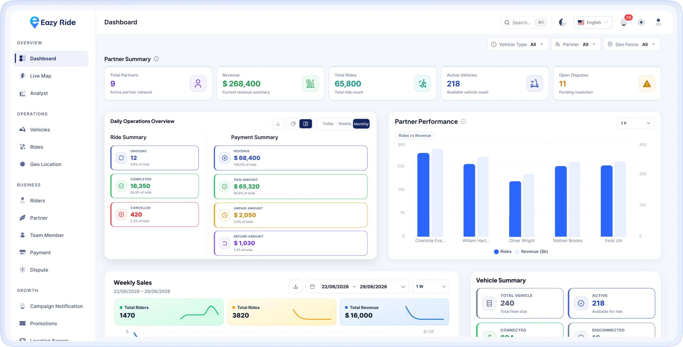Click Charlotte Eva rides bar

[x=423, y=195]
